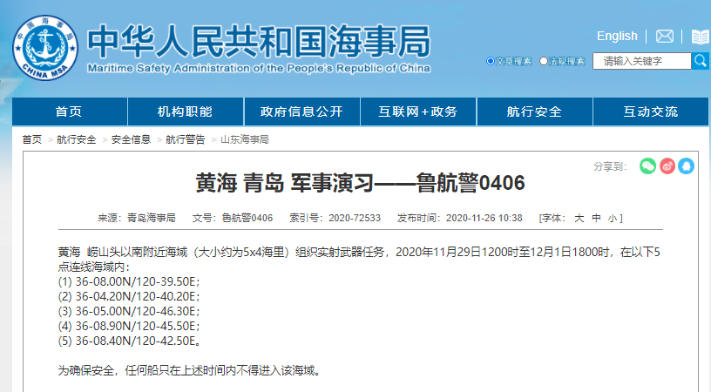
Task: Click coordinate (2) 36-04.20N/120-40.20E
Action: (x=129, y=296)
